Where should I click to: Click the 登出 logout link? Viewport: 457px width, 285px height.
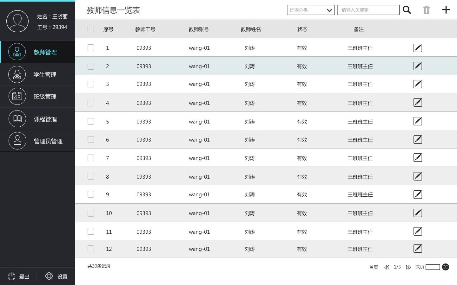click(24, 276)
